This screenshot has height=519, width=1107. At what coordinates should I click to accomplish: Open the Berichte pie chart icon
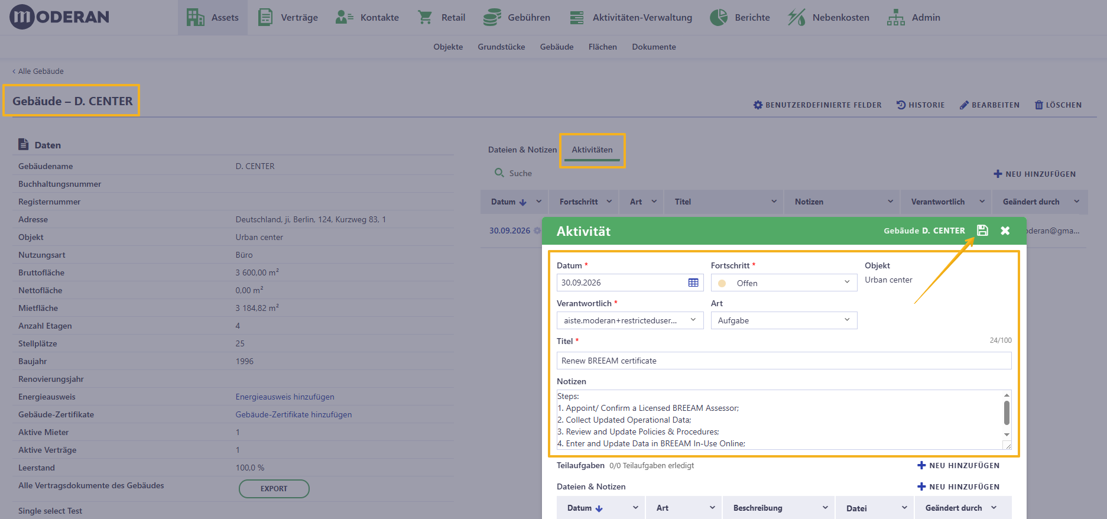point(719,17)
